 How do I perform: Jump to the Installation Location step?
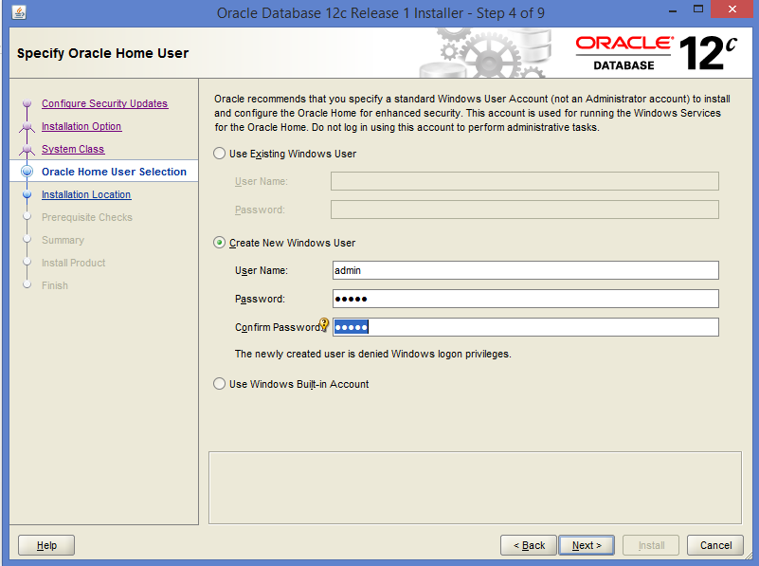tap(86, 194)
